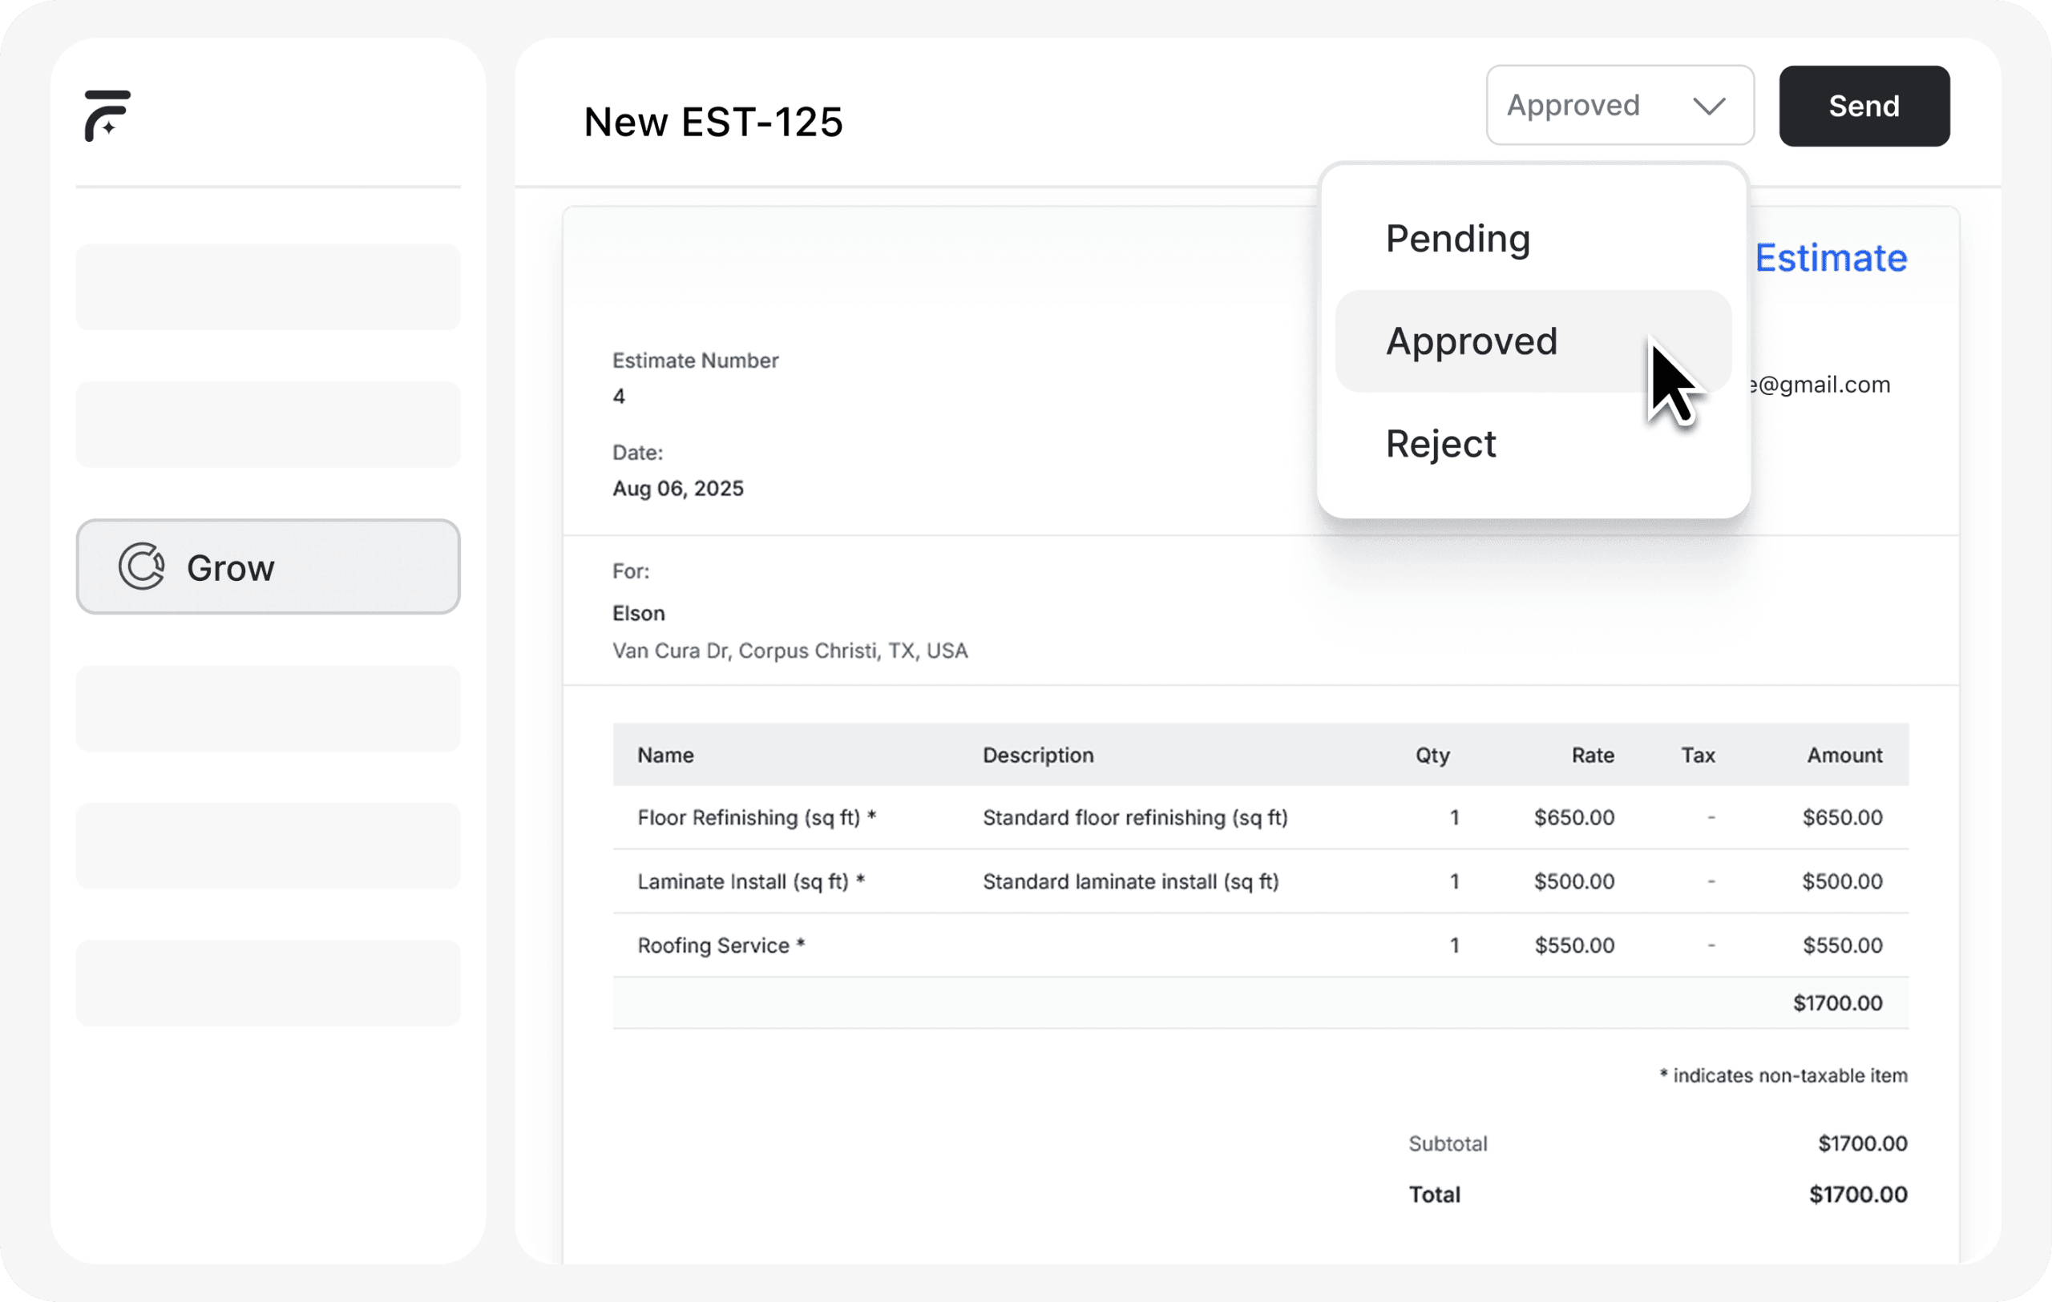Click placeholder item directly below Grow
Viewport: 2052px width, 1302px height.
(x=268, y=708)
